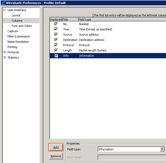166x163 pixels.
Task: Select User Interface label in tree
Action: coord(17,10)
